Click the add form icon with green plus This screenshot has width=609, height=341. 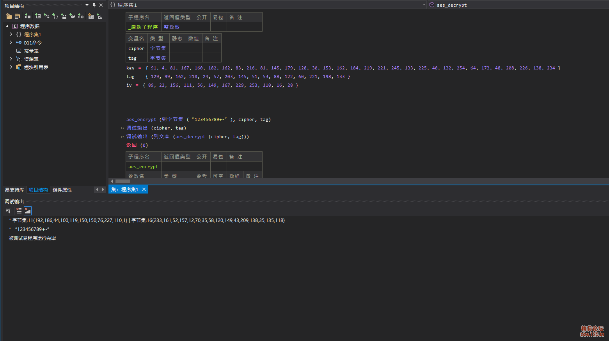[x=38, y=16]
